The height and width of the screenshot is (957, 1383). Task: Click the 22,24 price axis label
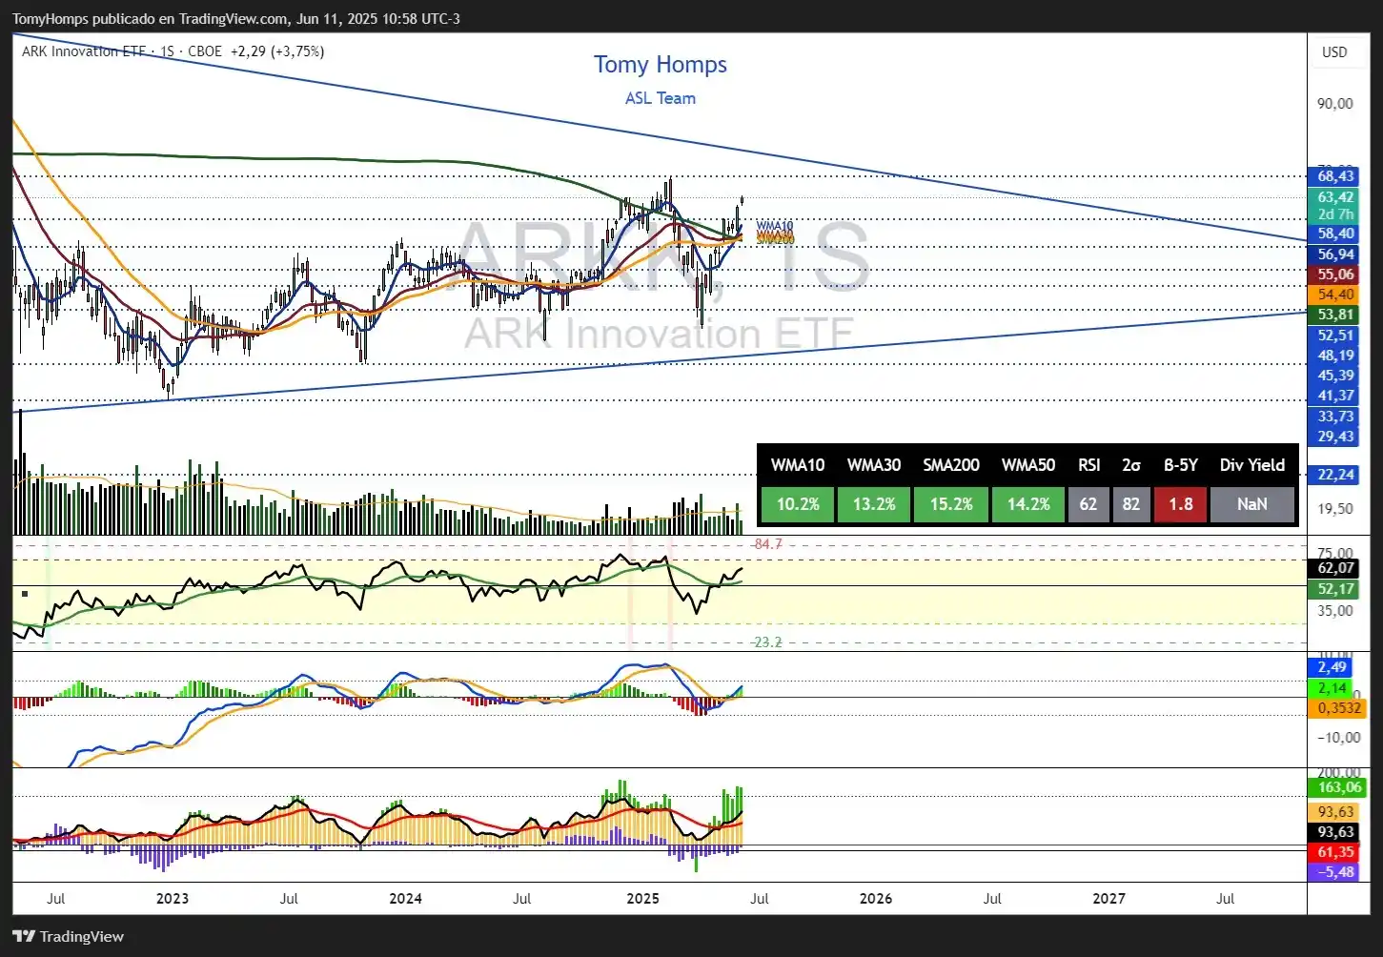(1335, 475)
